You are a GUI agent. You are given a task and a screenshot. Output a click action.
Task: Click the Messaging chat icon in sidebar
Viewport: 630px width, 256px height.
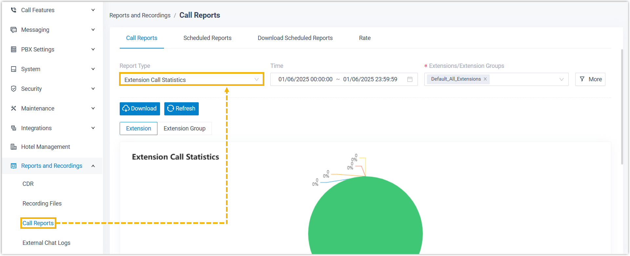pos(13,30)
